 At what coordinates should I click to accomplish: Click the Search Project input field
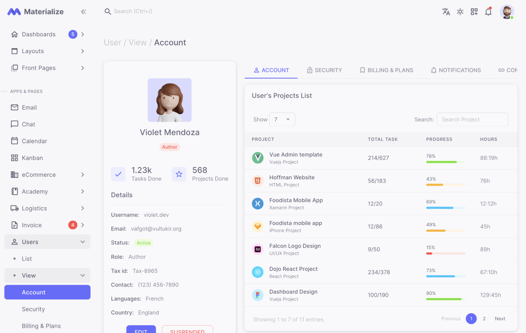click(x=473, y=119)
